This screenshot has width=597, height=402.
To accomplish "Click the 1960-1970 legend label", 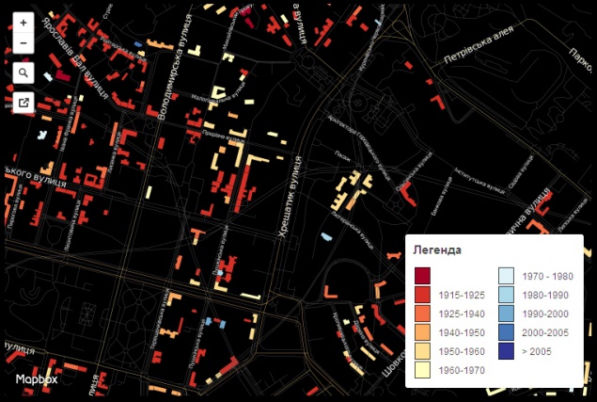I will [x=462, y=370].
